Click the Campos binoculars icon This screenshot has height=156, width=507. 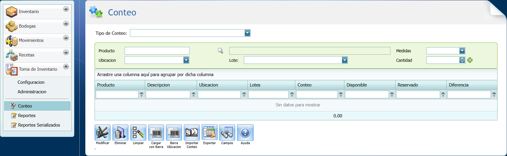227,133
